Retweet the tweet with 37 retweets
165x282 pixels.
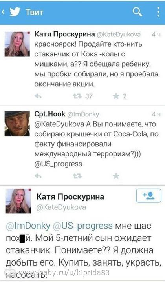point(77,96)
